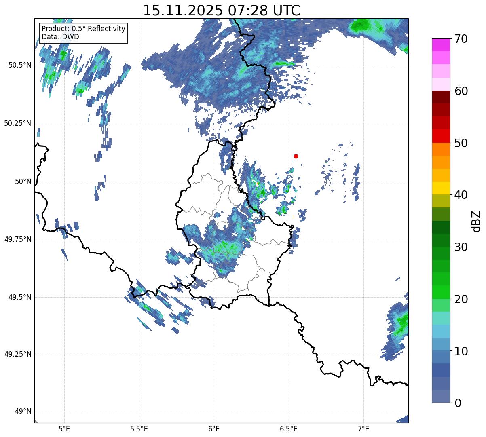Click the 5.5°E longitude tick label
The width and height of the screenshot is (486, 437).
tap(139, 429)
